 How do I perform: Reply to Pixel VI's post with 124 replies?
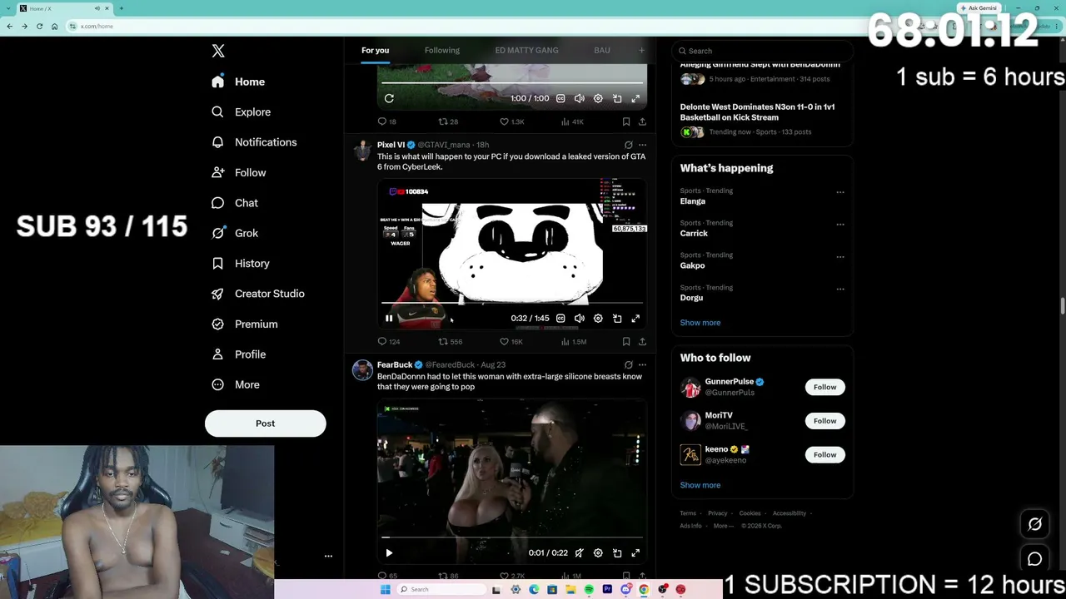pyautogui.click(x=389, y=341)
